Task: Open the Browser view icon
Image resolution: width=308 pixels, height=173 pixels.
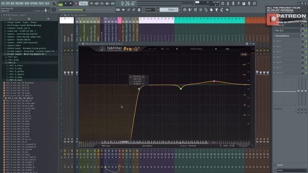Action: (206, 10)
